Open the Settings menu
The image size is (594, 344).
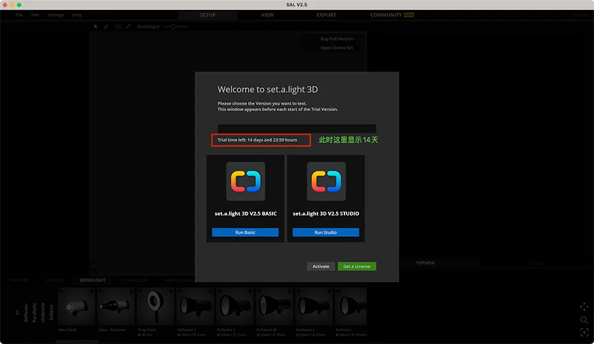[x=55, y=15]
